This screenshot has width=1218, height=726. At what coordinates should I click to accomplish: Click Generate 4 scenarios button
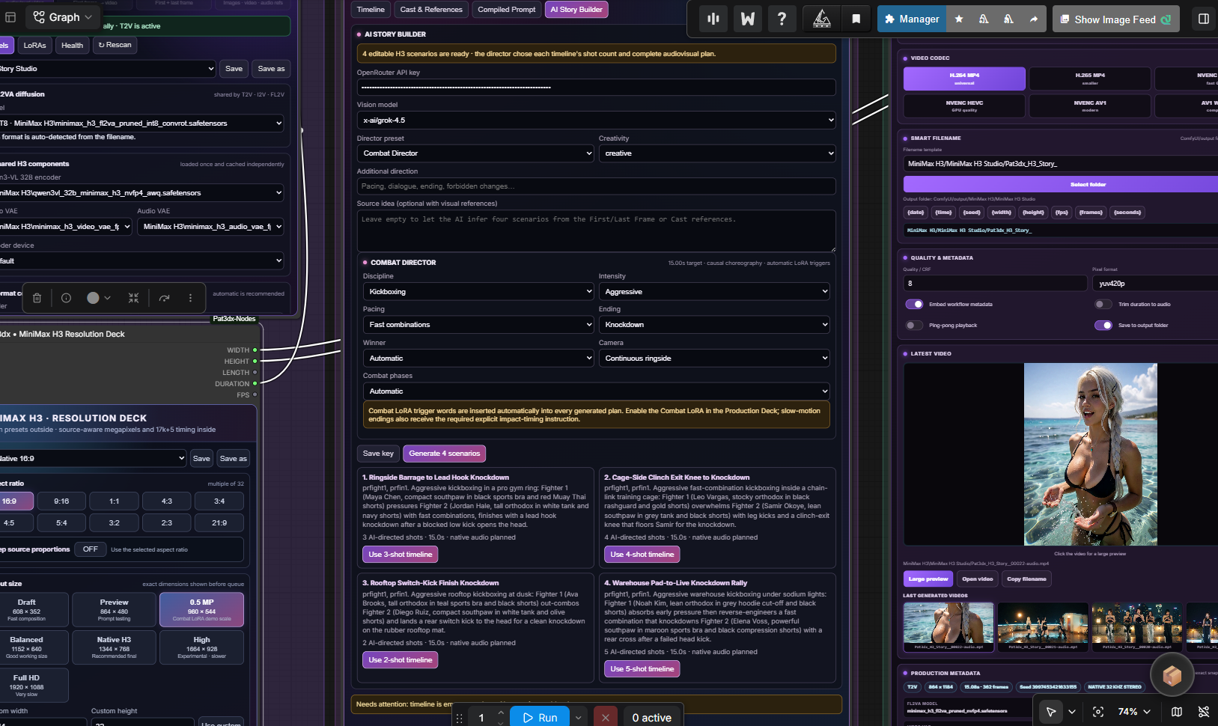444,454
